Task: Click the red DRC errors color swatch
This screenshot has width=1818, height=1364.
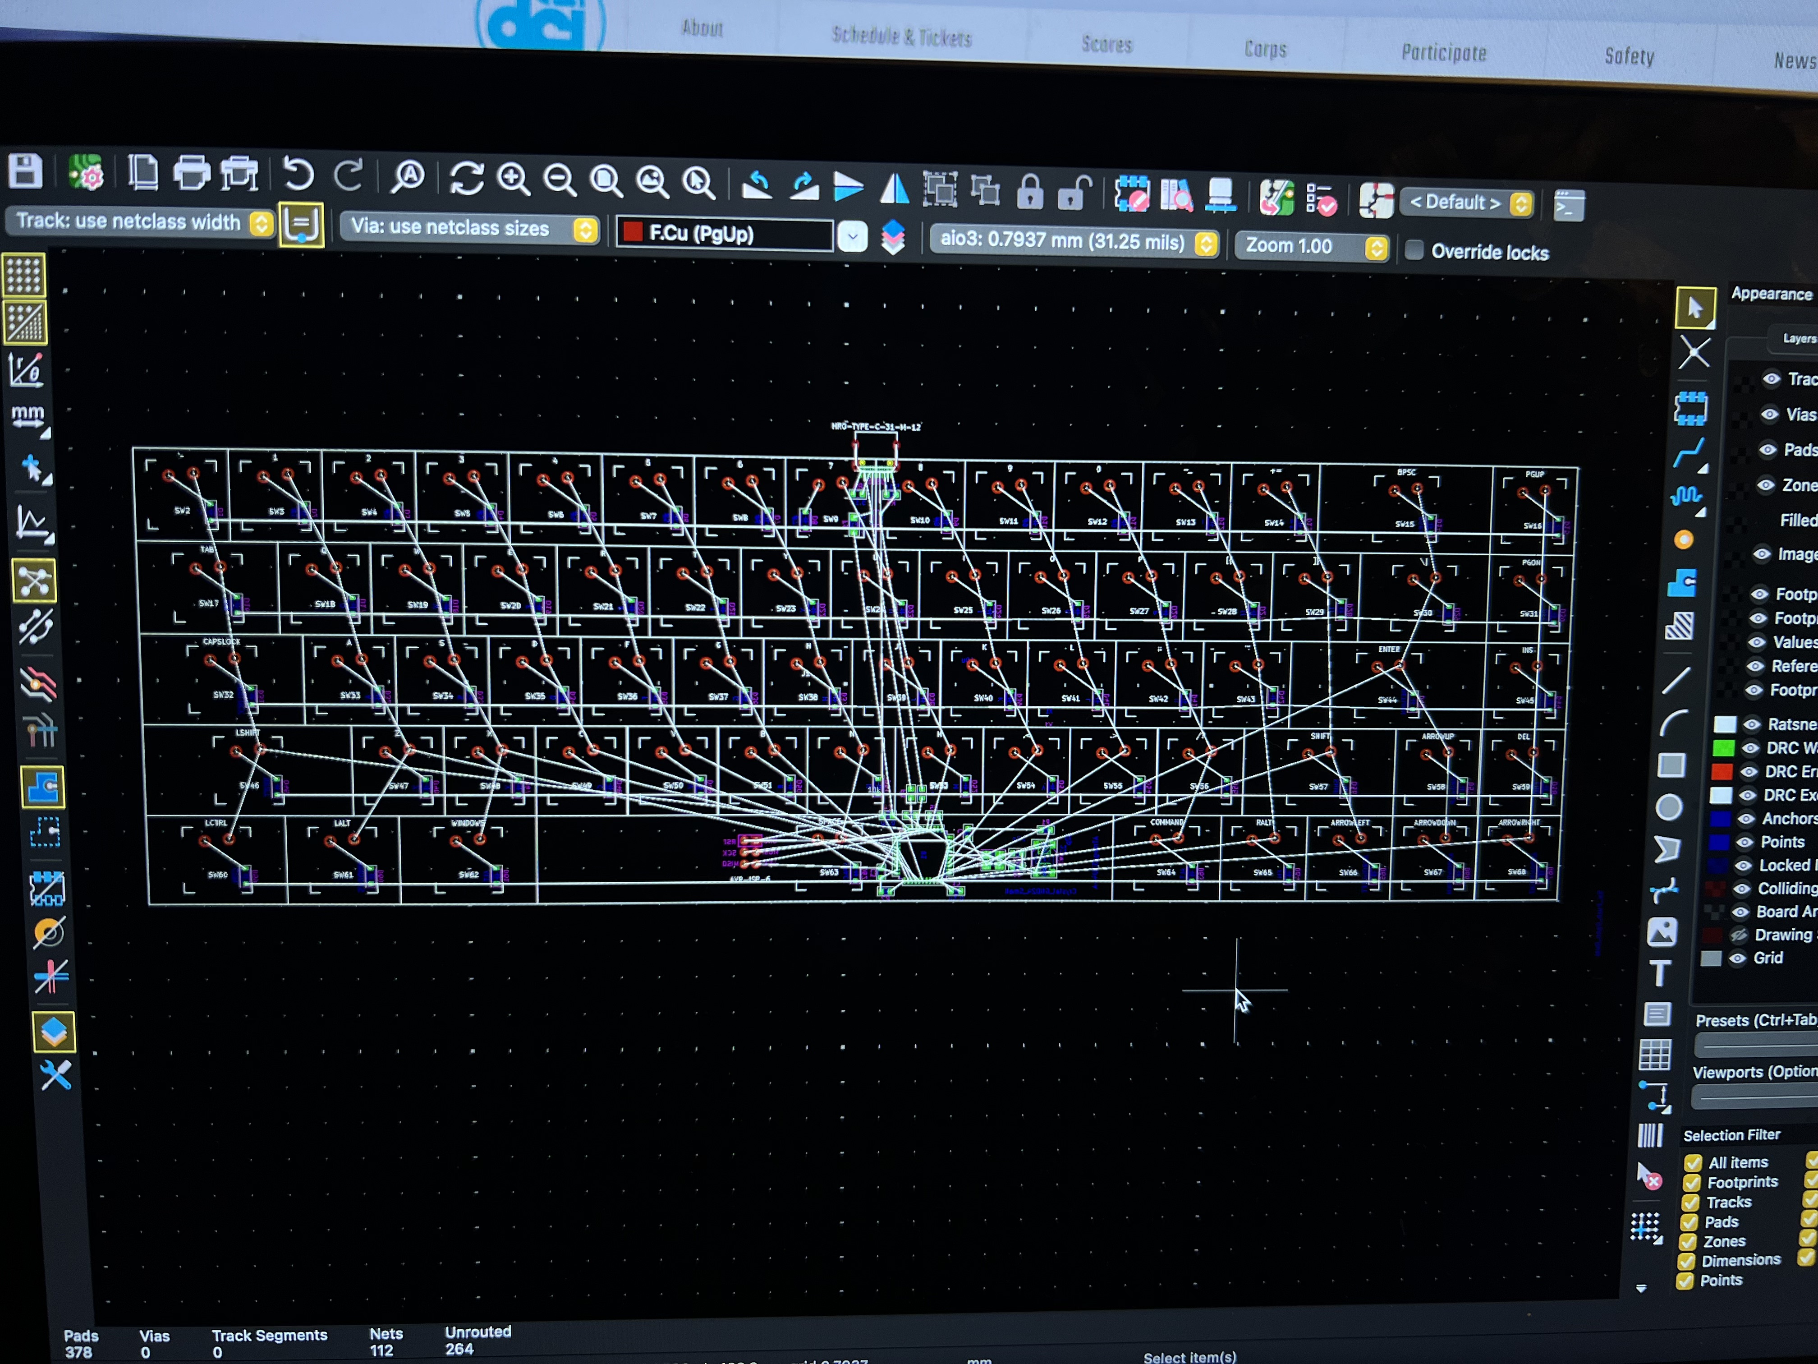Action: pos(1722,772)
